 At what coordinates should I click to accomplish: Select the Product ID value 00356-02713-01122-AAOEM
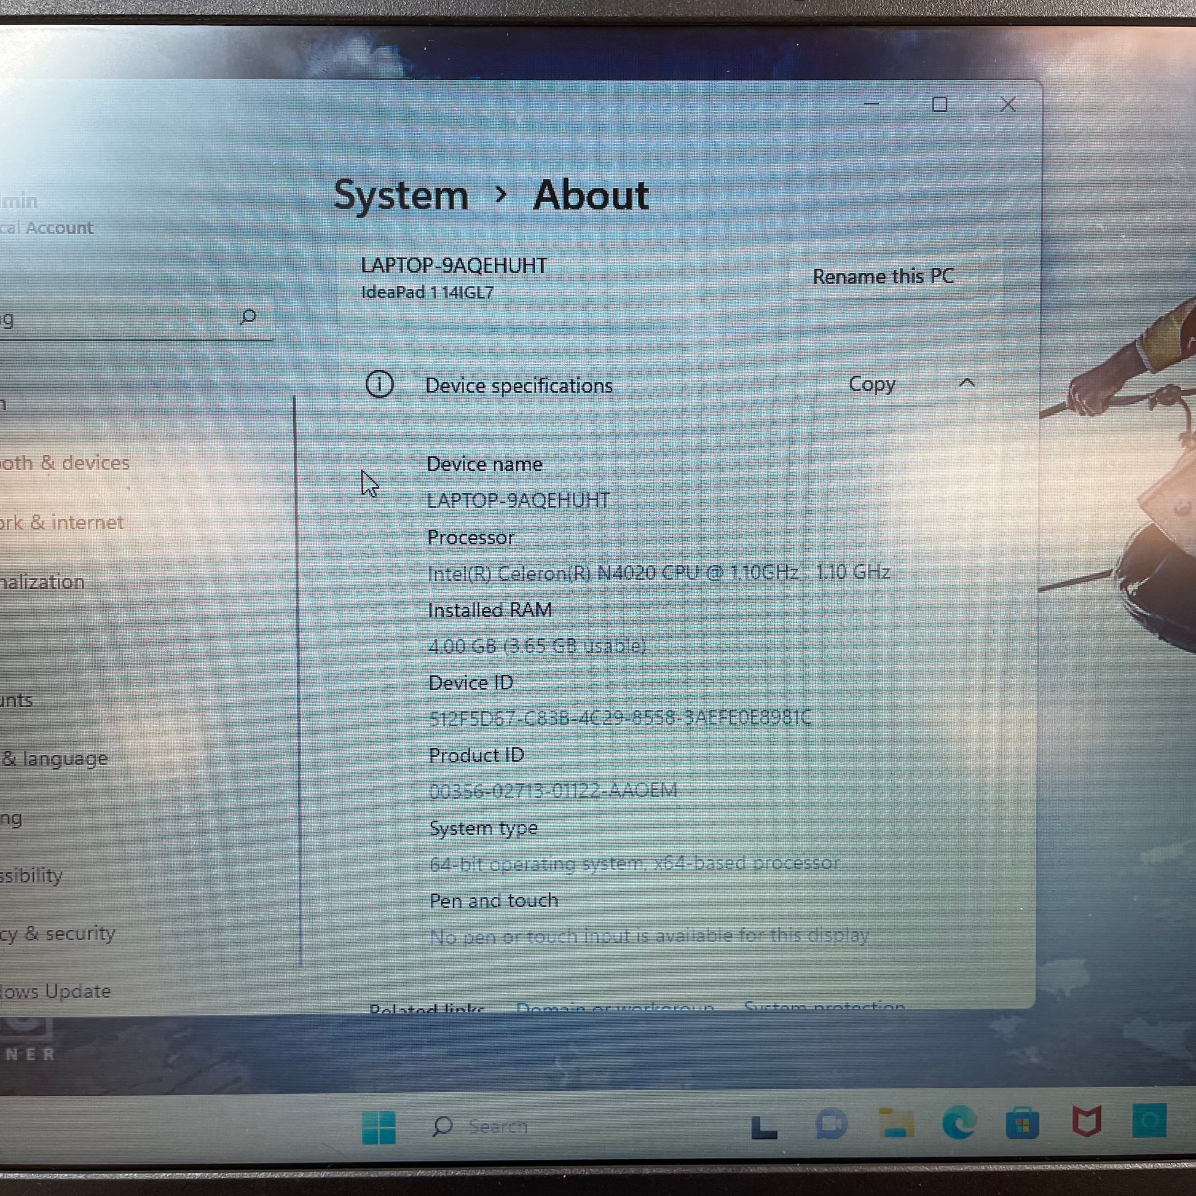pos(553,790)
